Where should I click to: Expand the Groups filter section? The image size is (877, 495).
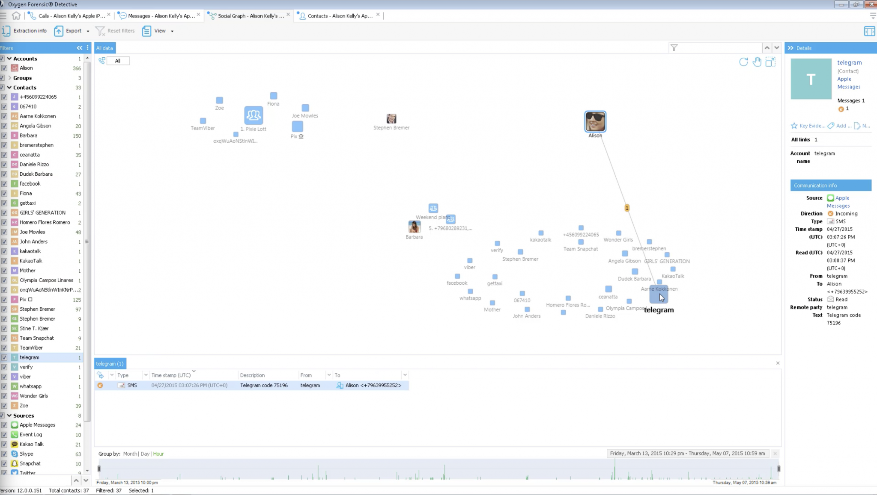[9, 78]
